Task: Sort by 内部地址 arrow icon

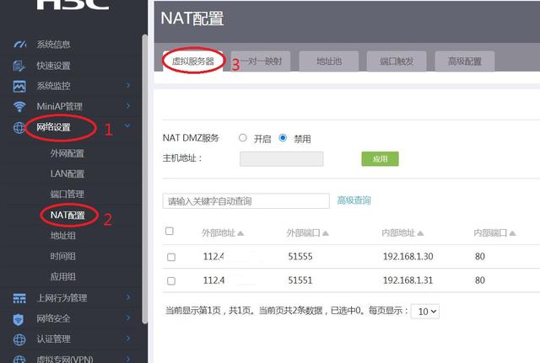Action: pos(420,233)
